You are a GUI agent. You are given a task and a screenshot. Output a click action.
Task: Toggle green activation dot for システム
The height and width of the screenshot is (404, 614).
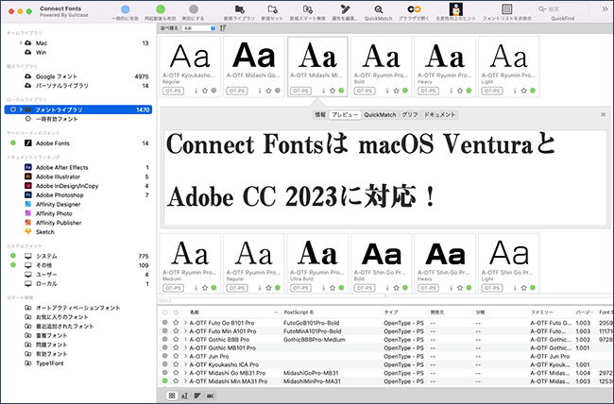coord(13,256)
